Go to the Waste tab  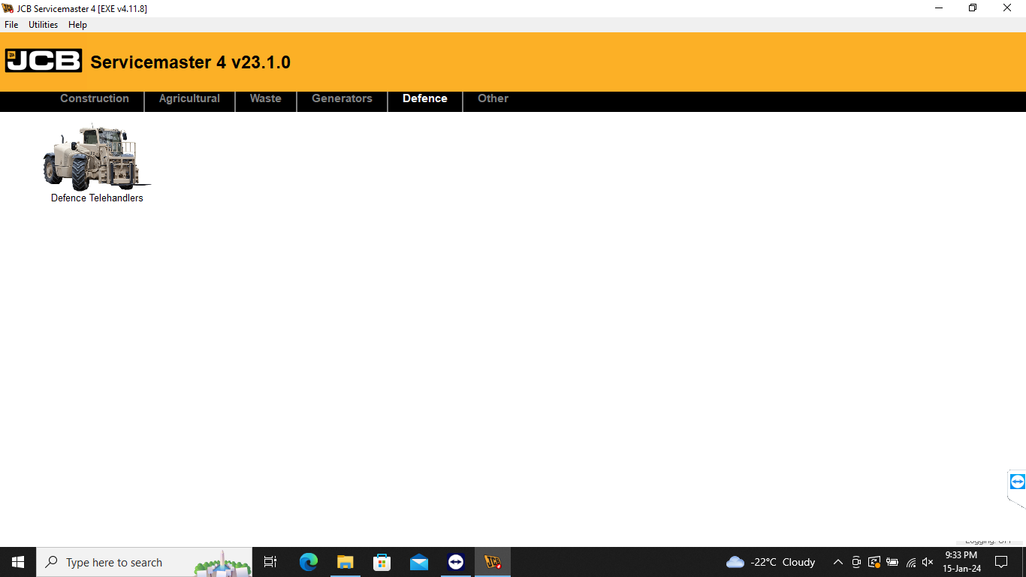pyautogui.click(x=265, y=98)
